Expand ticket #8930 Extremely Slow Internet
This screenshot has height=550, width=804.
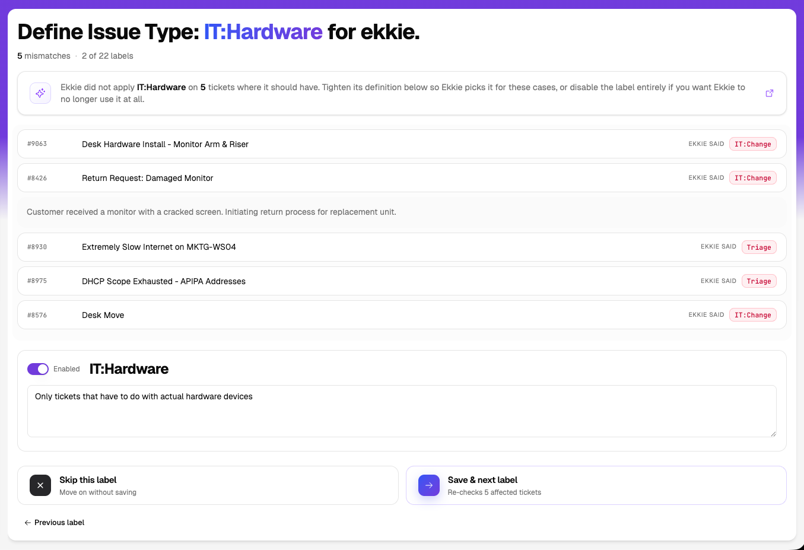pos(402,247)
